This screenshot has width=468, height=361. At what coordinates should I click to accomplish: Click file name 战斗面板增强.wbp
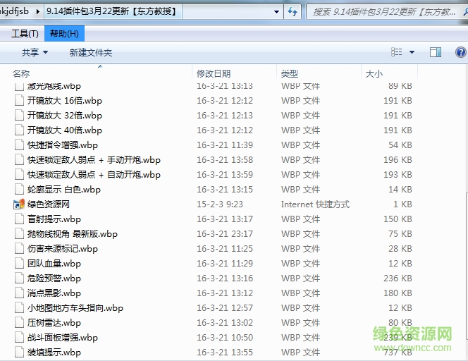[63, 338]
